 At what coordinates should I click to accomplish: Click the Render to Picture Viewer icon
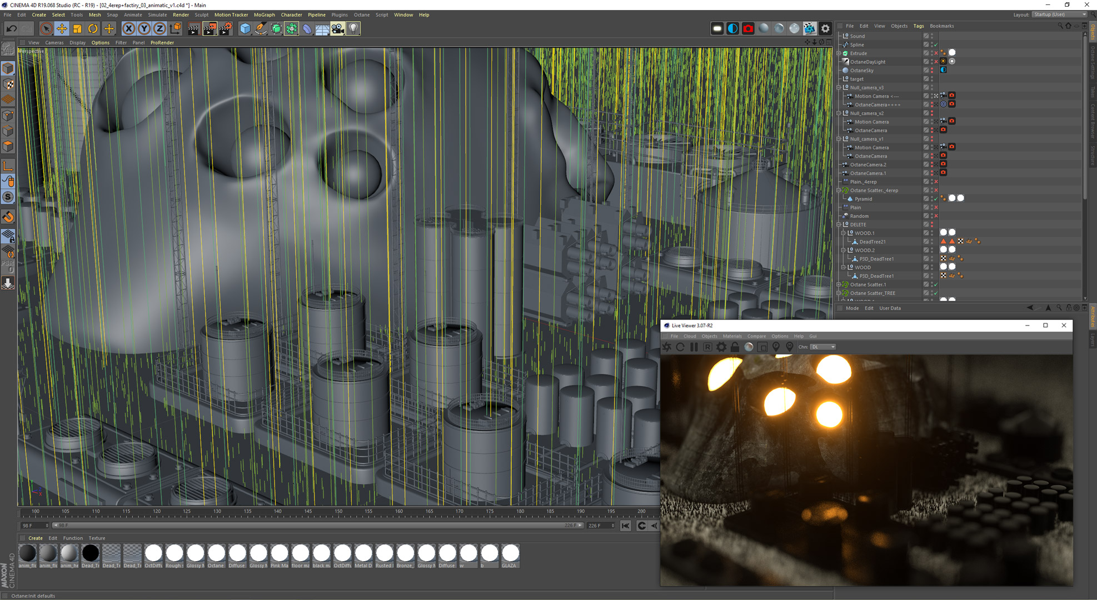210,28
